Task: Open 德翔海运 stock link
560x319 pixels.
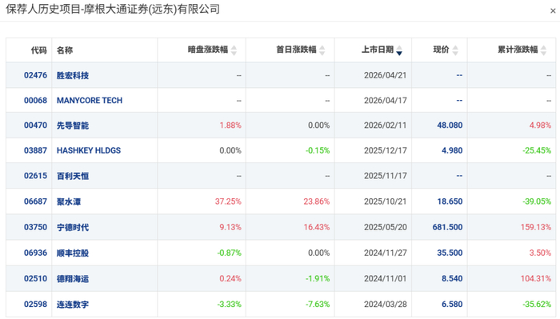Action: coord(73,279)
